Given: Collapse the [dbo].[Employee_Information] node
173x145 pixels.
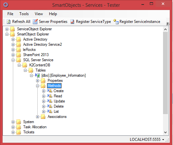Looking at the screenshot, I should coord(32,76).
